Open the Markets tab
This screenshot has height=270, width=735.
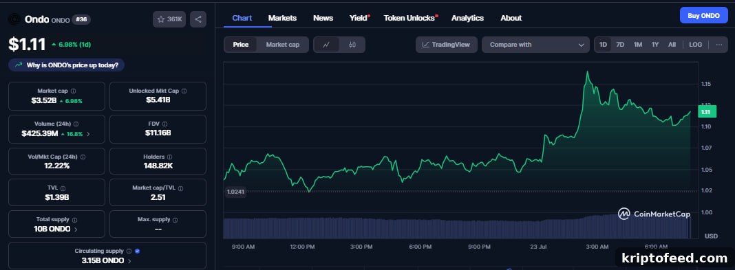pyautogui.click(x=282, y=18)
